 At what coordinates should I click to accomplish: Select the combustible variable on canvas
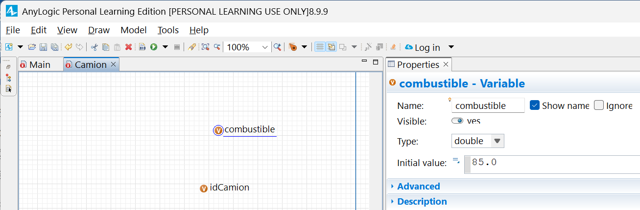218,130
